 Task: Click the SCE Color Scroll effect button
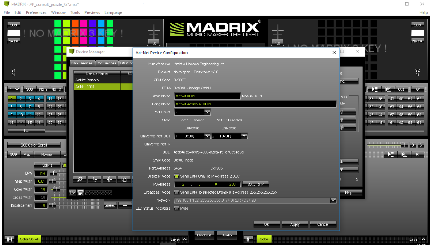[x=34, y=145]
